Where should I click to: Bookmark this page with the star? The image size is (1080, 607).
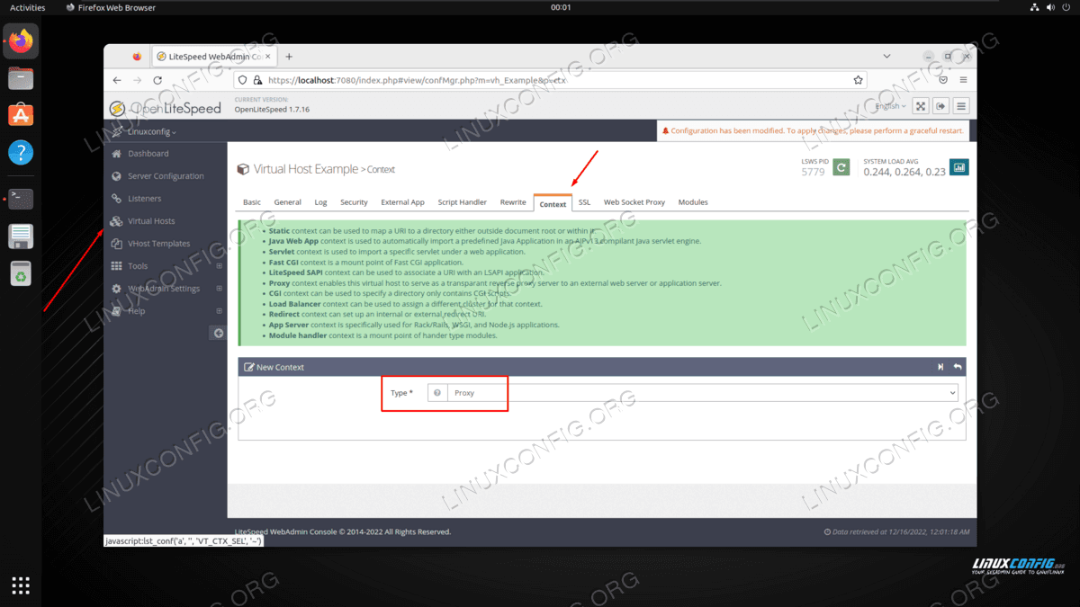coord(859,80)
